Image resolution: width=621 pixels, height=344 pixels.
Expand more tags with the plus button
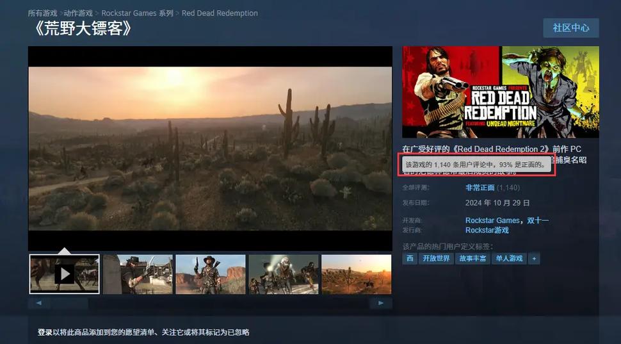pyautogui.click(x=534, y=258)
